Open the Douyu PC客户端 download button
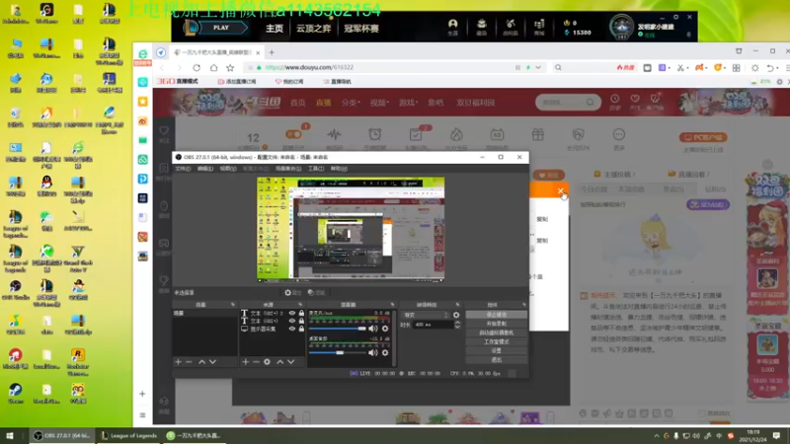This screenshot has width=790, height=444. tap(703, 137)
